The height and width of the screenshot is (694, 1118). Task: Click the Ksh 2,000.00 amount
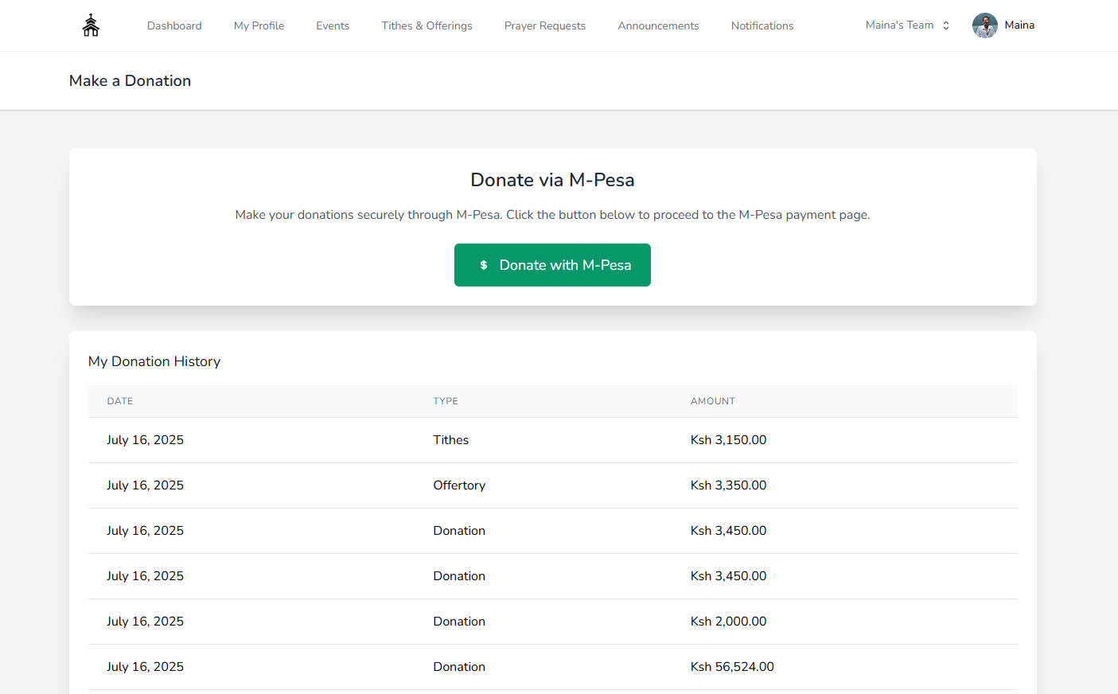[728, 622]
